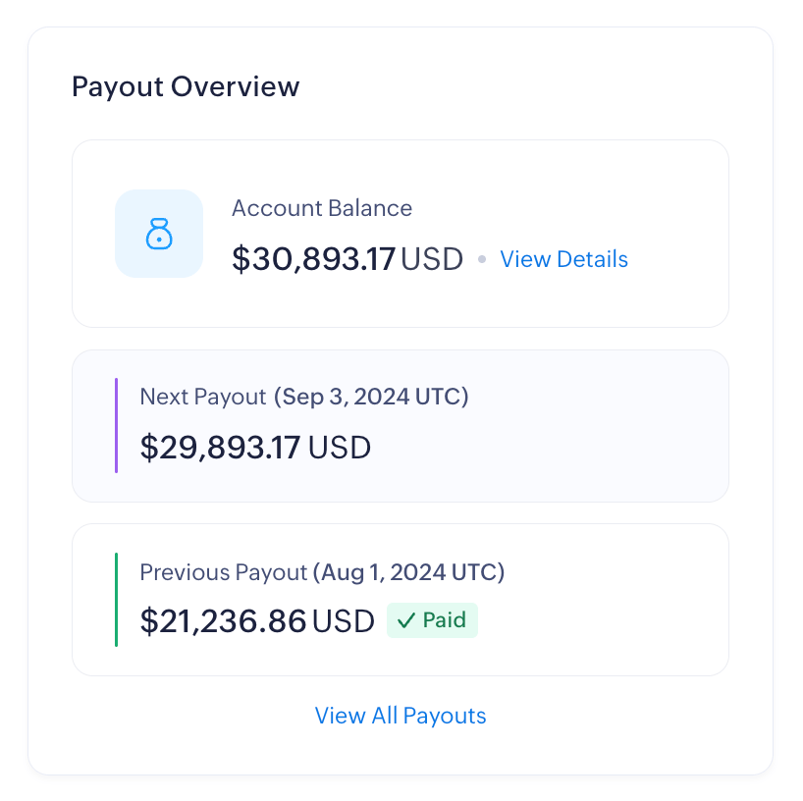Screen dimensions: 803x801
Task: Open the View Details link
Action: click(563, 259)
